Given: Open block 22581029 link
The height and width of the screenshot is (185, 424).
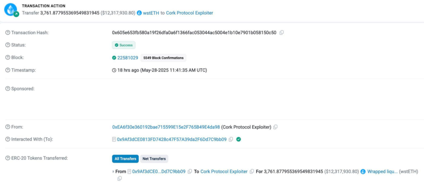Looking at the screenshot, I should pos(128,58).
